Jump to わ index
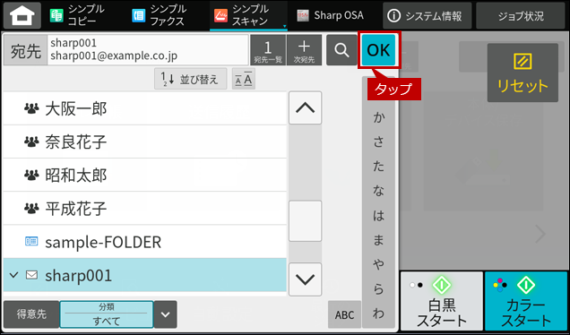 pos(378,314)
